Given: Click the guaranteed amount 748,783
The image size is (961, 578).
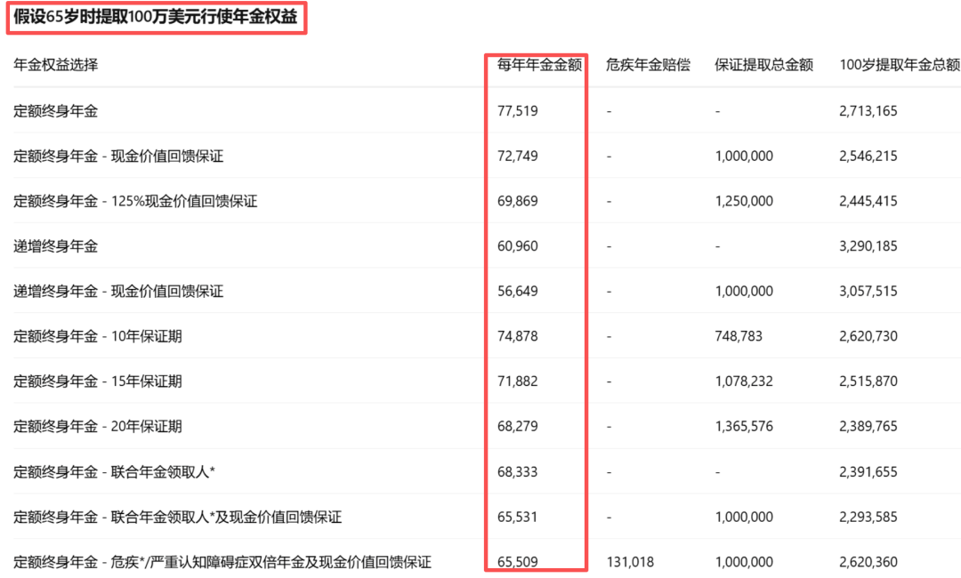Looking at the screenshot, I should (x=739, y=336).
